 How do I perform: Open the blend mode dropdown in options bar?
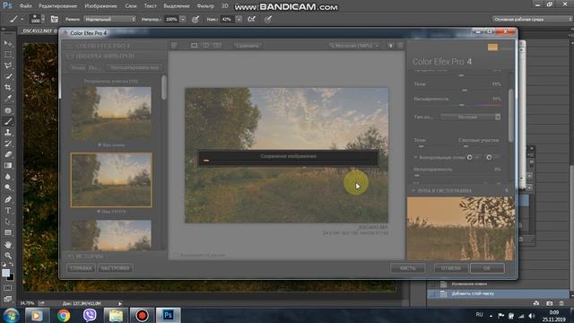click(x=109, y=19)
